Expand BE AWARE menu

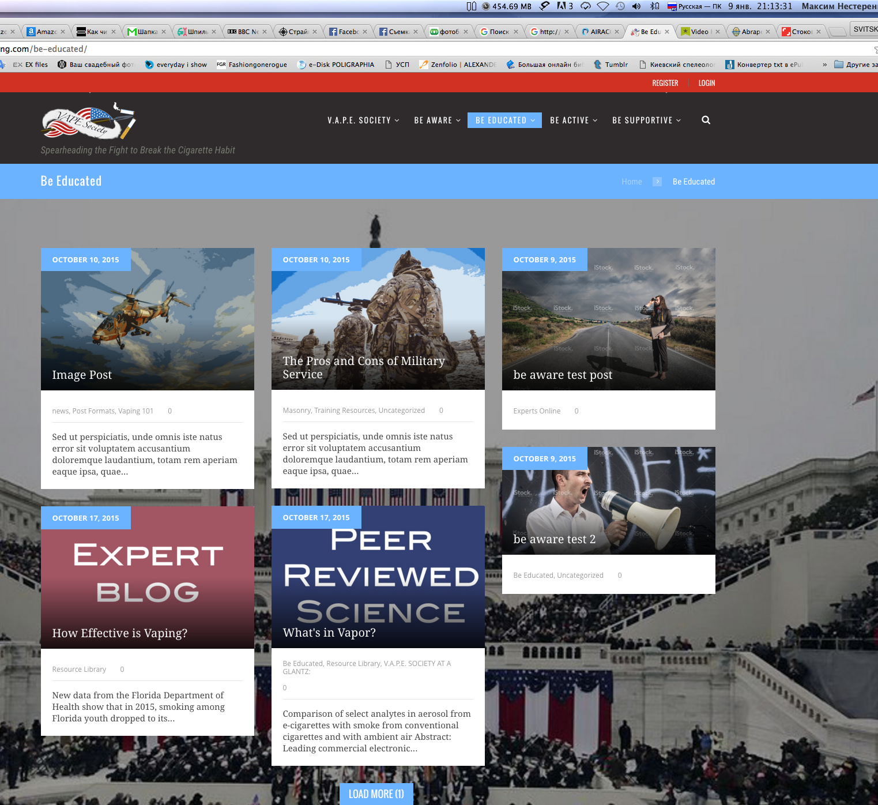[x=437, y=120]
